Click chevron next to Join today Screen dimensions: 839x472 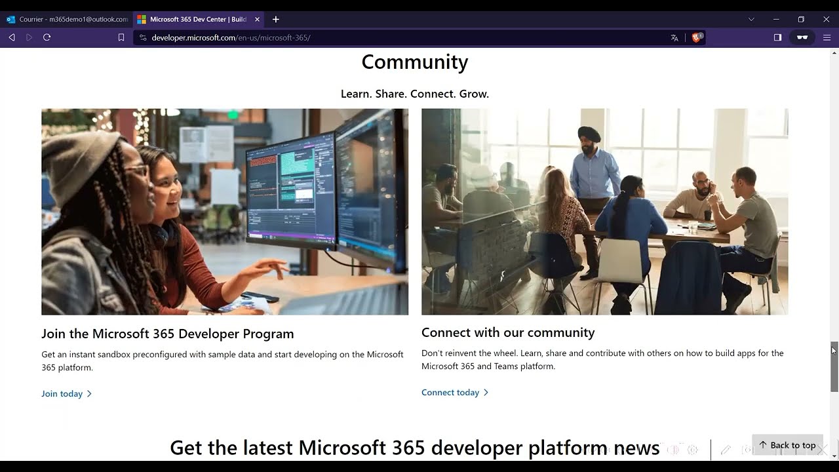(x=89, y=394)
